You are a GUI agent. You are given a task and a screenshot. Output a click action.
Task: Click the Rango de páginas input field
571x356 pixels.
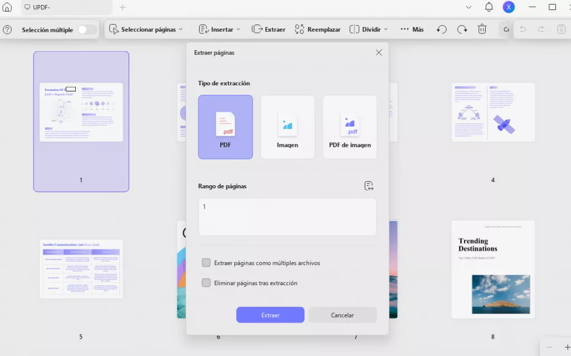coord(287,217)
